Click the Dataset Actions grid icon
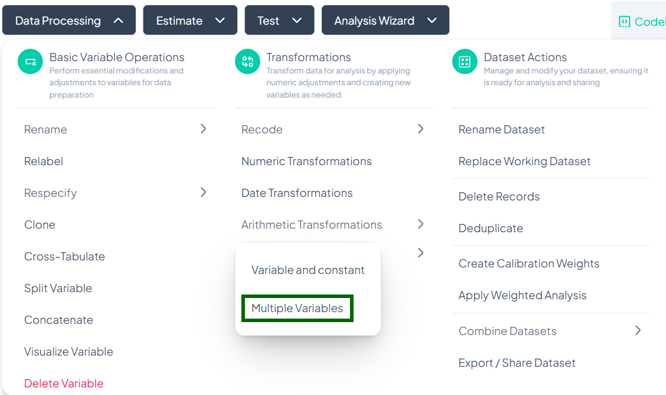The height and width of the screenshot is (395, 666). point(465,62)
